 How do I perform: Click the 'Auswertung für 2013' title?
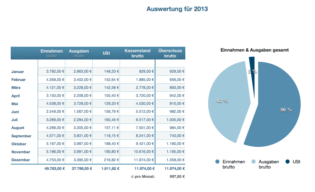coord(177,9)
